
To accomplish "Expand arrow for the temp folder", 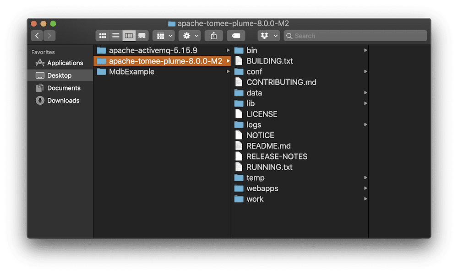I will (x=365, y=177).
